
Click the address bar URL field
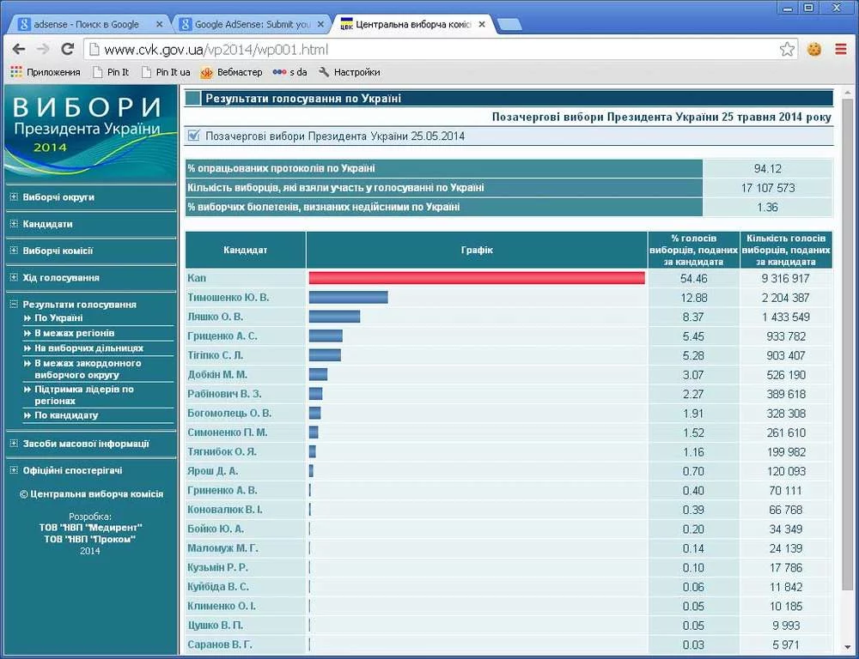pyautogui.click(x=429, y=49)
